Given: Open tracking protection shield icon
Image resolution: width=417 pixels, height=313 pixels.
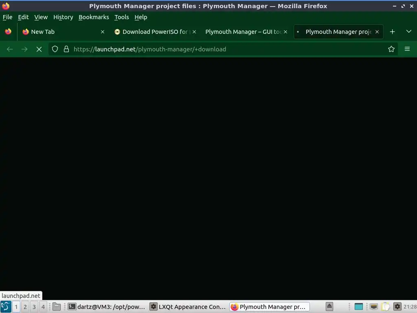Looking at the screenshot, I should 55,49.
